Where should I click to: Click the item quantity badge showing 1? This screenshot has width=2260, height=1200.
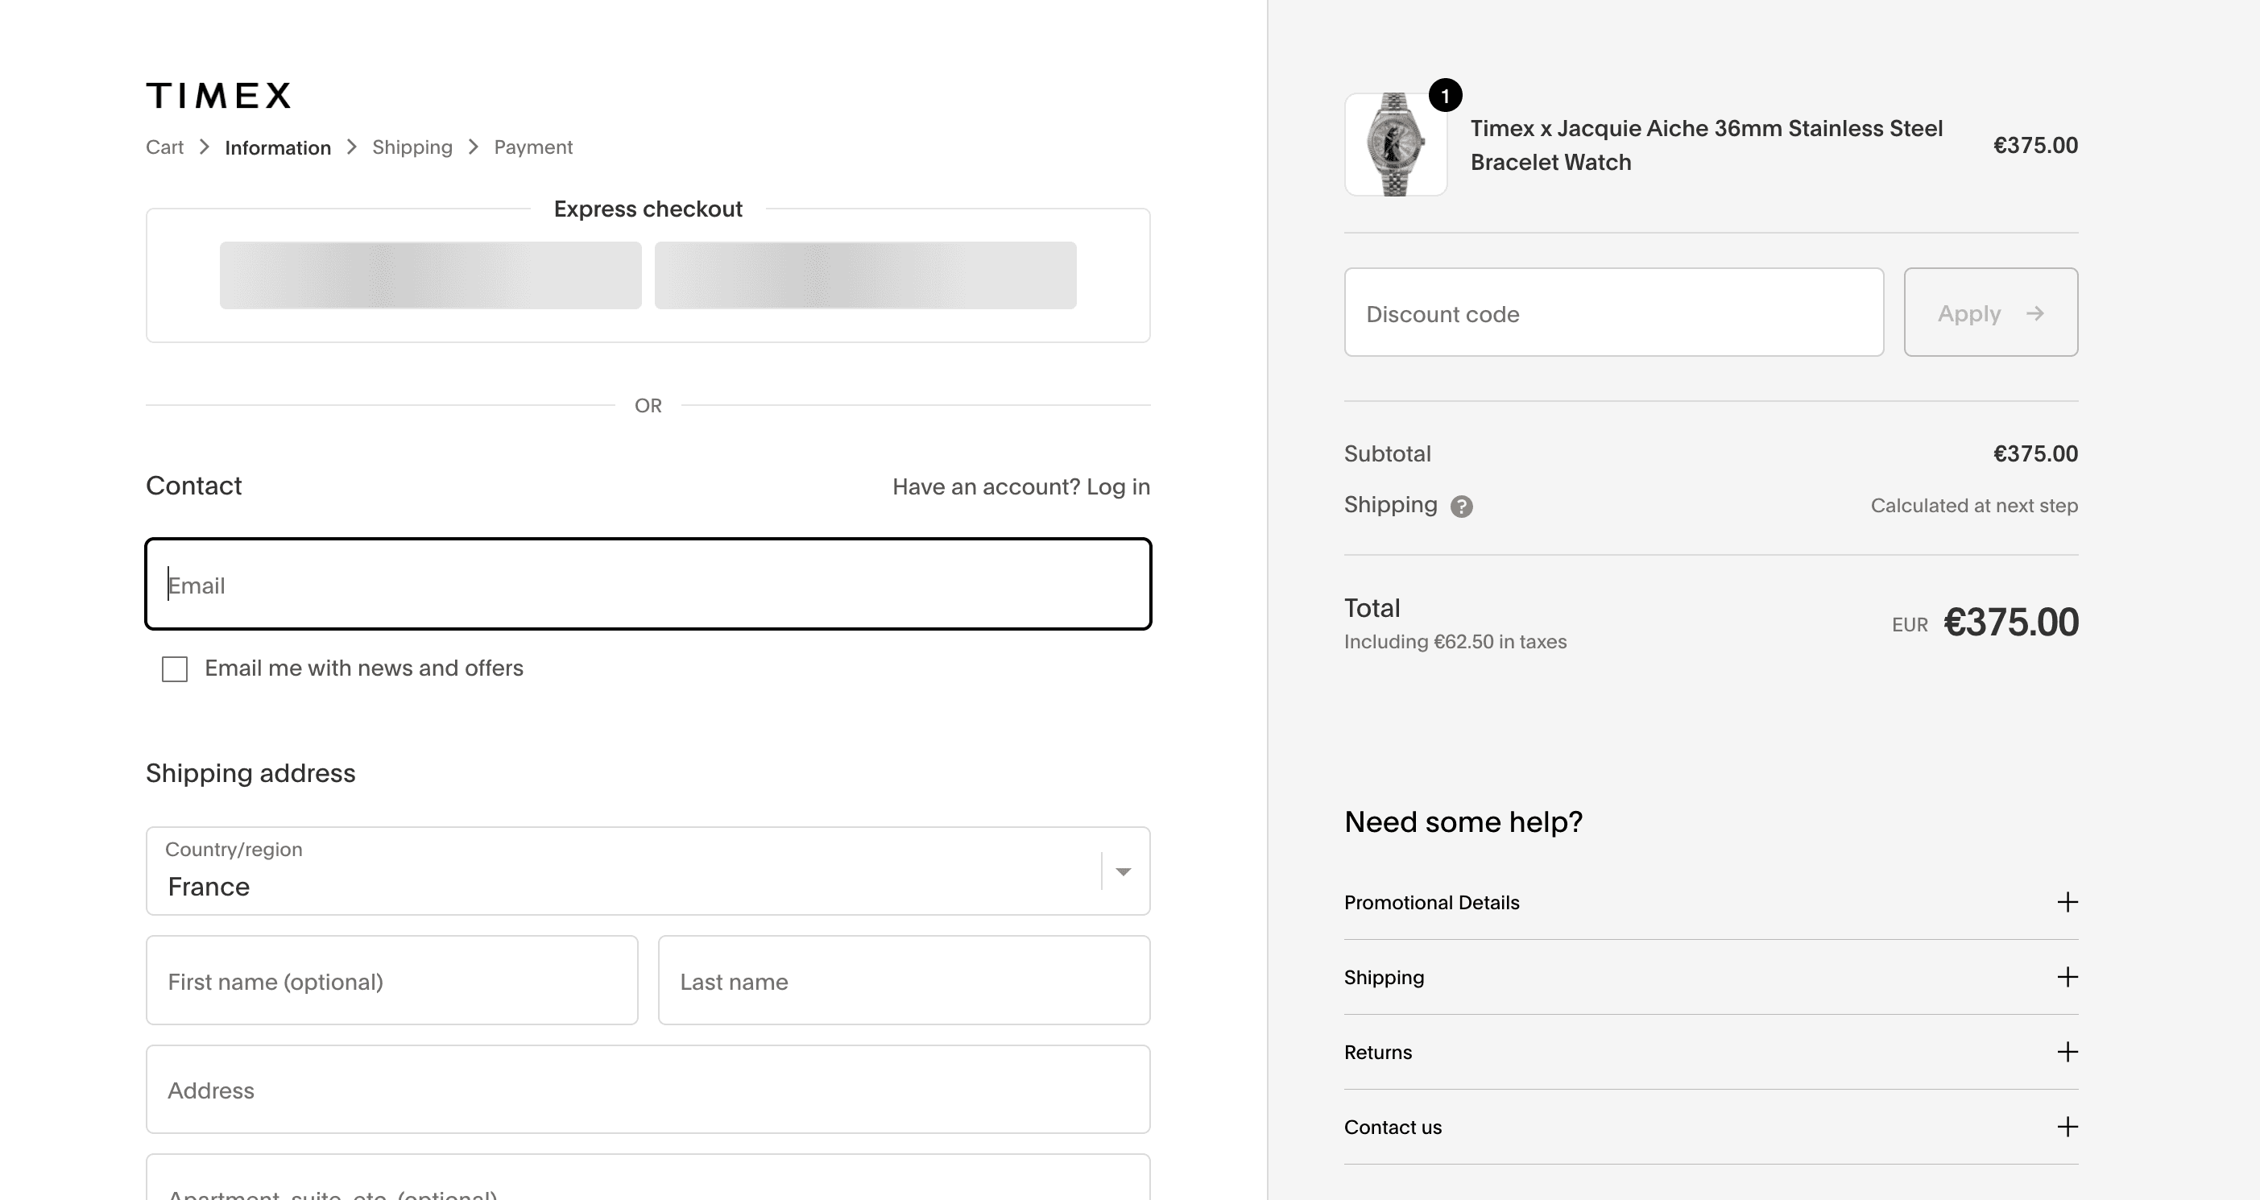pos(1445,95)
